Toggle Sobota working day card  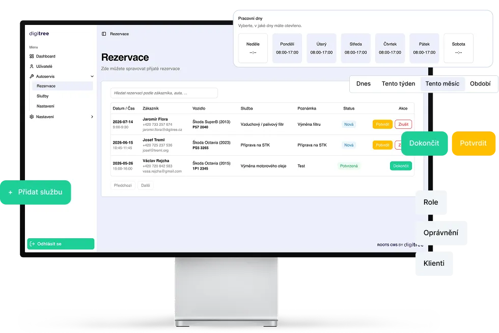tap(458, 48)
